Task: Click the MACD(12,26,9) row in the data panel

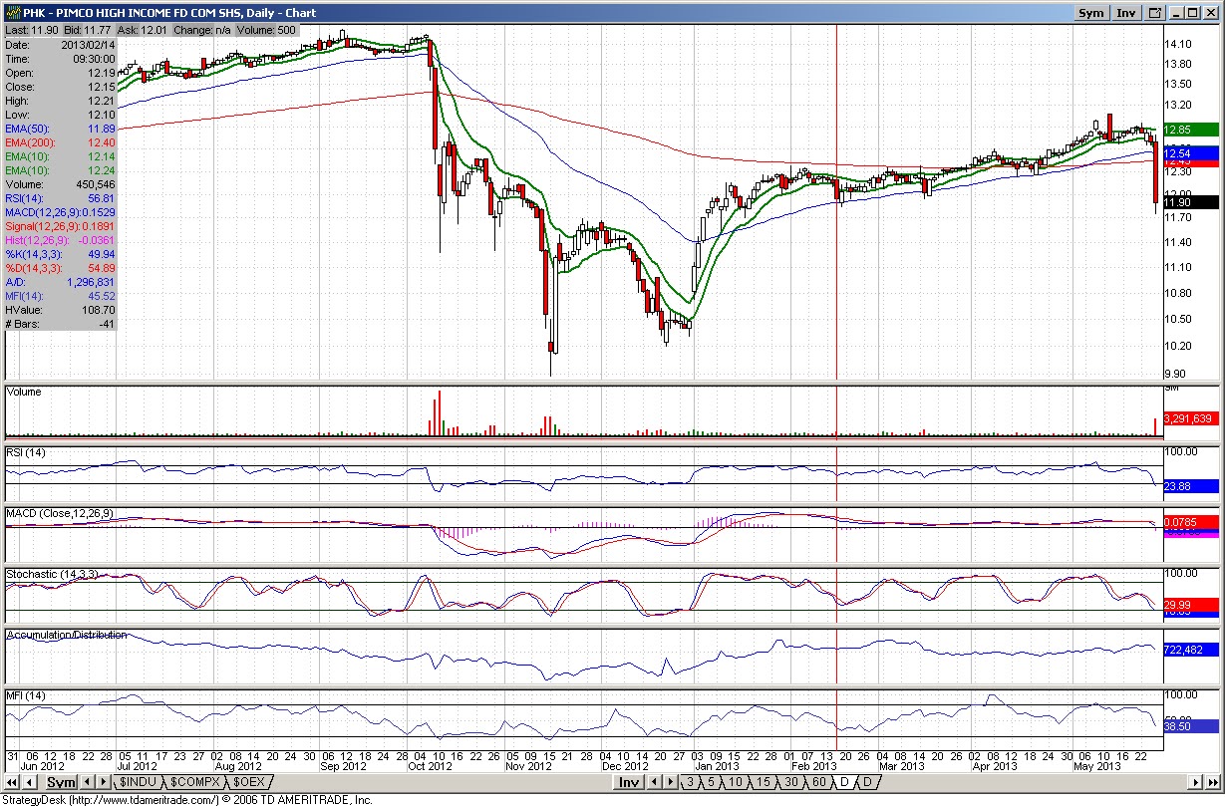Action: click(x=61, y=212)
